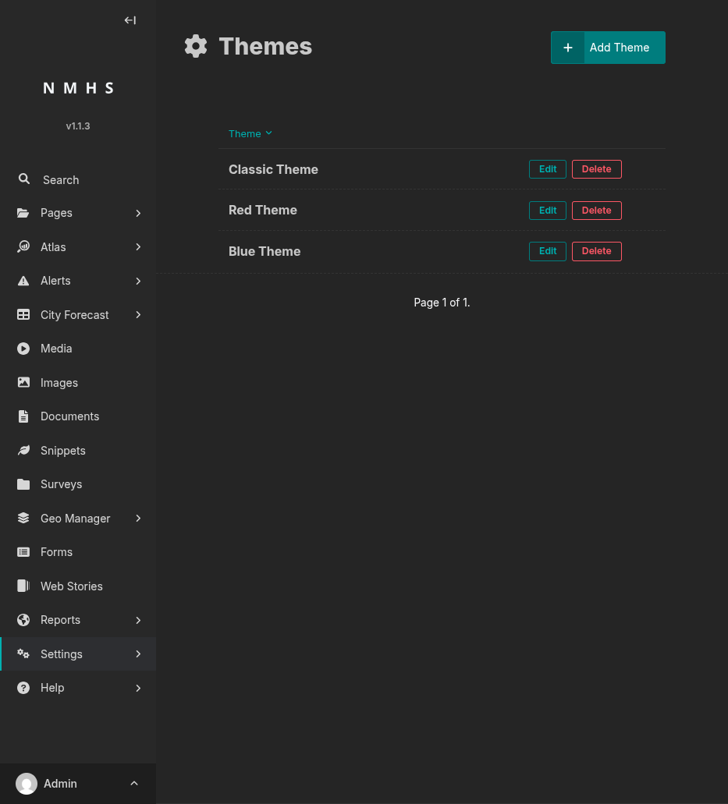Click the plus icon in Add Theme

[567, 48]
